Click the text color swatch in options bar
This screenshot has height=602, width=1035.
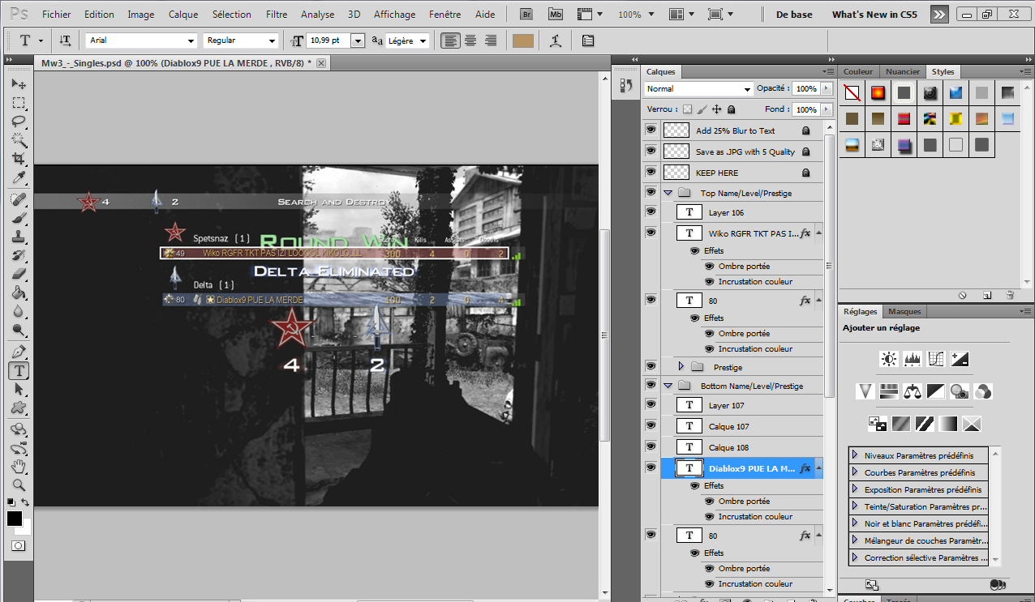point(523,41)
